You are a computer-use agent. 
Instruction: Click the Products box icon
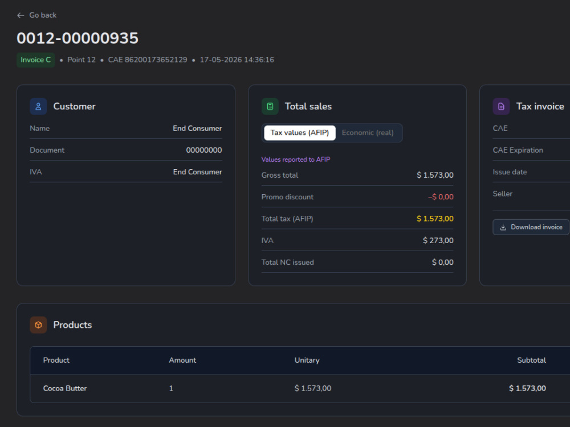[38, 325]
